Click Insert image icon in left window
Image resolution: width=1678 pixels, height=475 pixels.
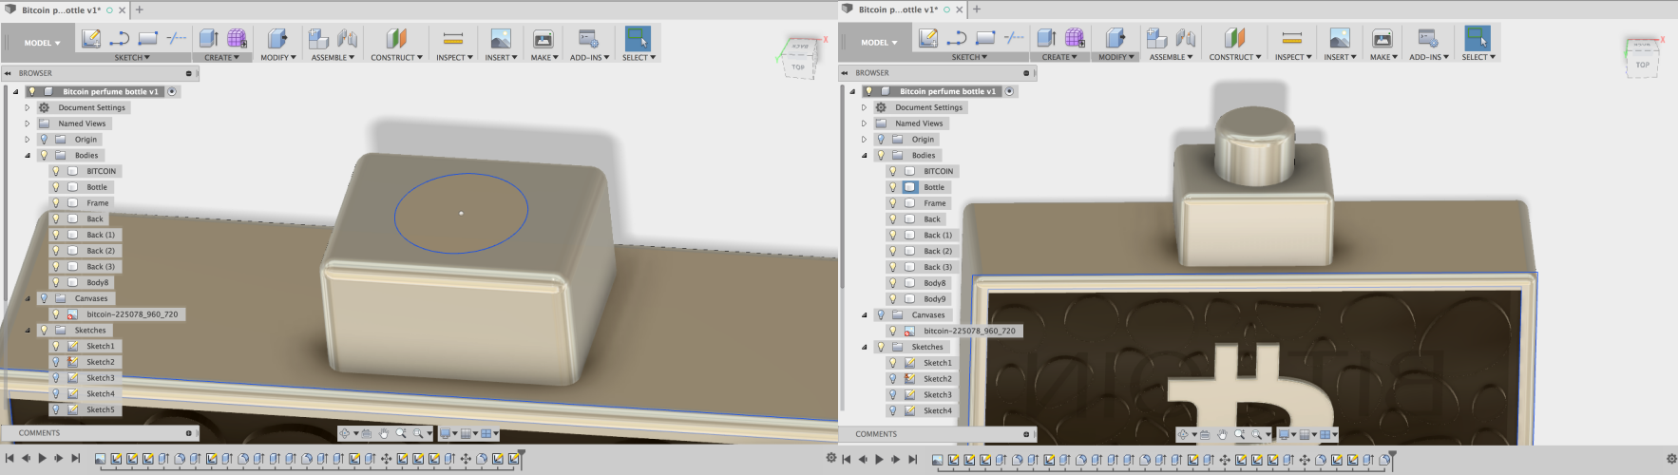point(501,38)
